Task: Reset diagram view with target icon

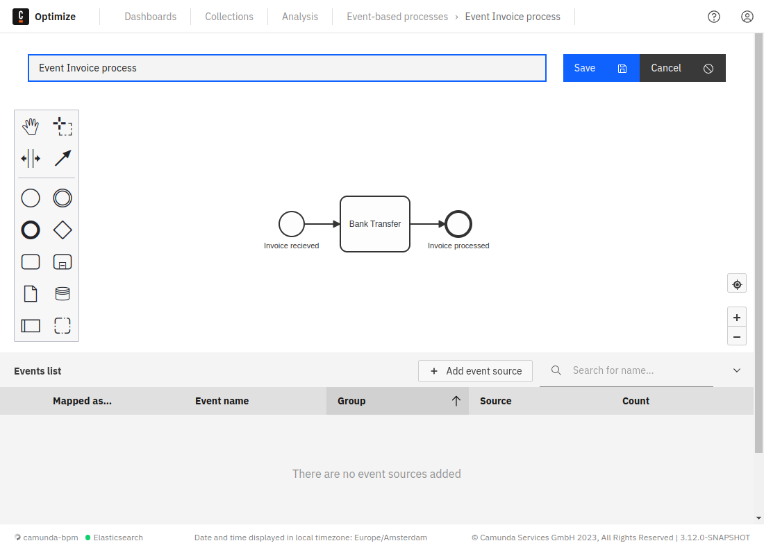Action: (x=737, y=284)
